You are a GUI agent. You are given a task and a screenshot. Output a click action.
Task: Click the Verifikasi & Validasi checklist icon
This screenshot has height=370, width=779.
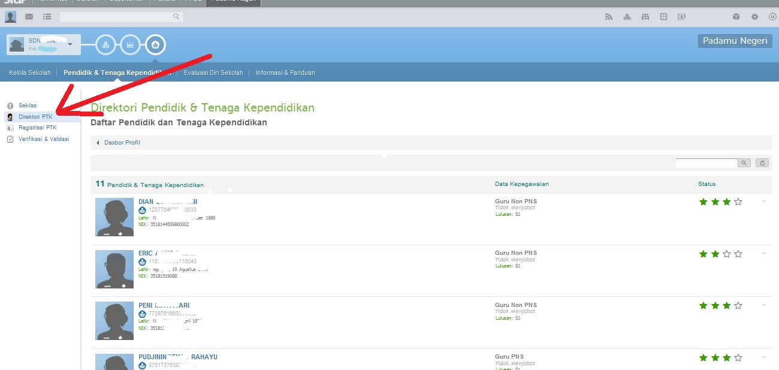click(10, 139)
